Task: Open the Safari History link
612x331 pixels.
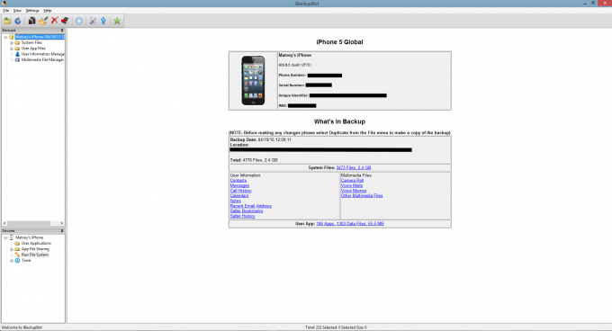Action: point(242,216)
